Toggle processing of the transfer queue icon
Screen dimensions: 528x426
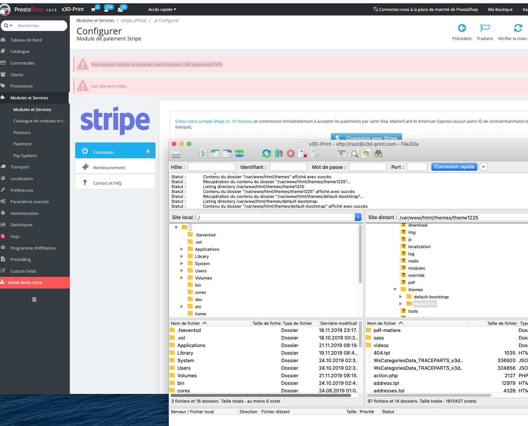click(279, 154)
